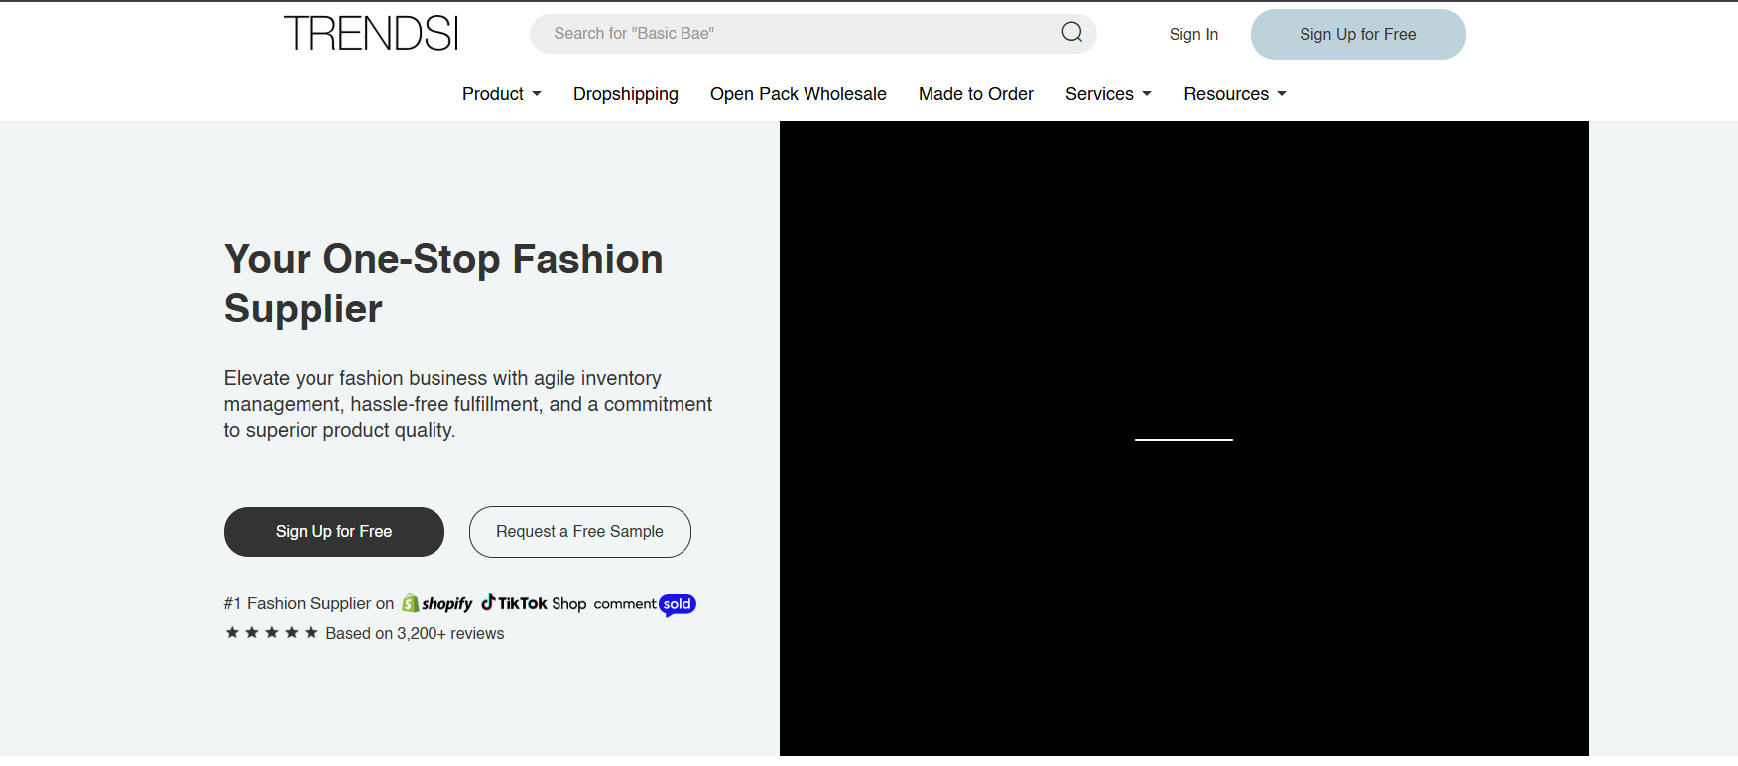This screenshot has height=766, width=1738.
Task: Click the black video panel
Action: click(x=1183, y=298)
